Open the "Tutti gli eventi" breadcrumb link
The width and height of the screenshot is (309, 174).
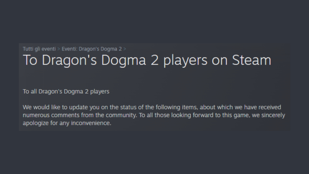39,49
